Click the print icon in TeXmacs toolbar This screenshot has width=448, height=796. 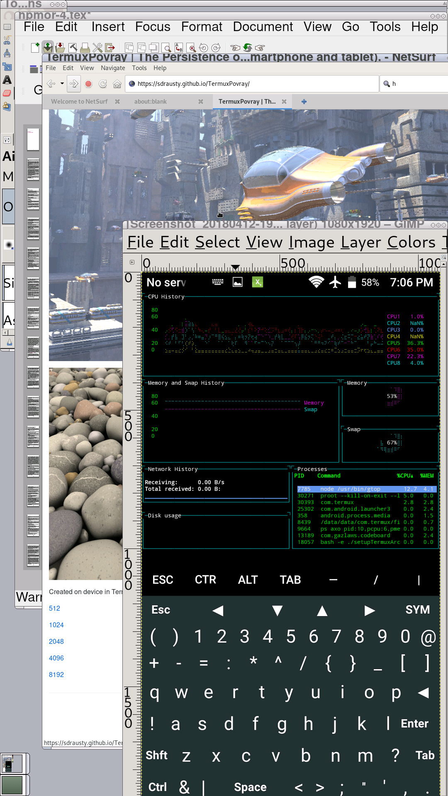85,47
